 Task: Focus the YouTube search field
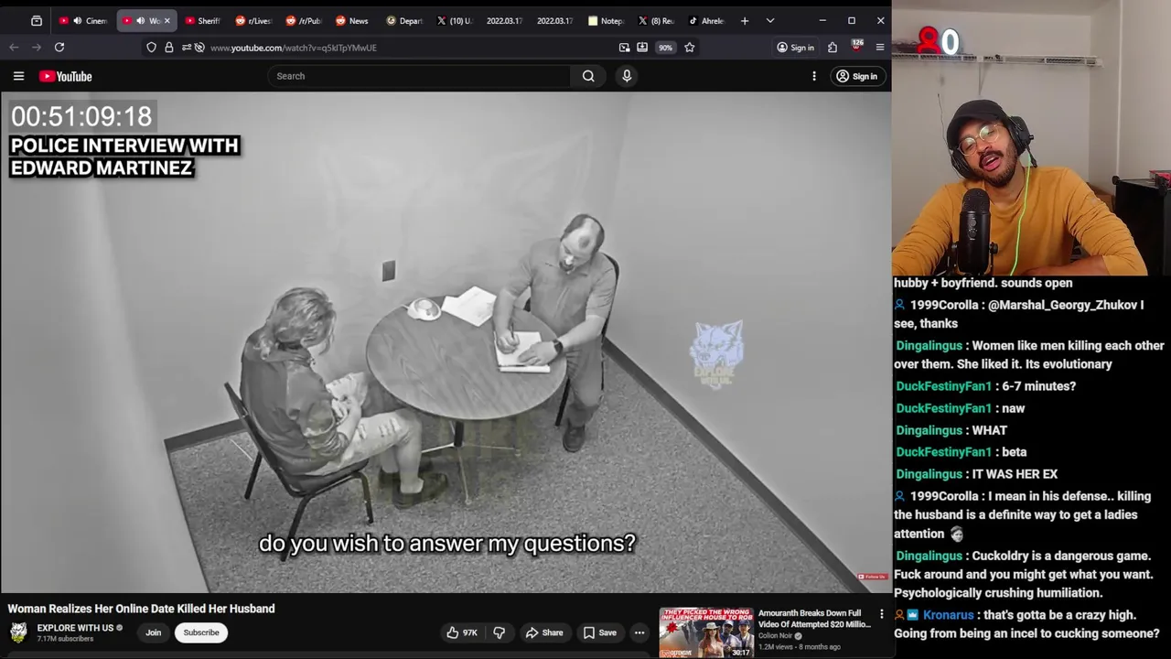[421, 76]
